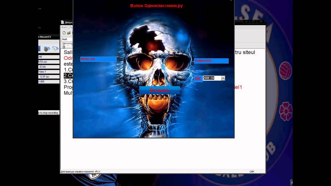Maximize the WordPad window
Viewport: 331px width, 186px height.
click(x=253, y=22)
